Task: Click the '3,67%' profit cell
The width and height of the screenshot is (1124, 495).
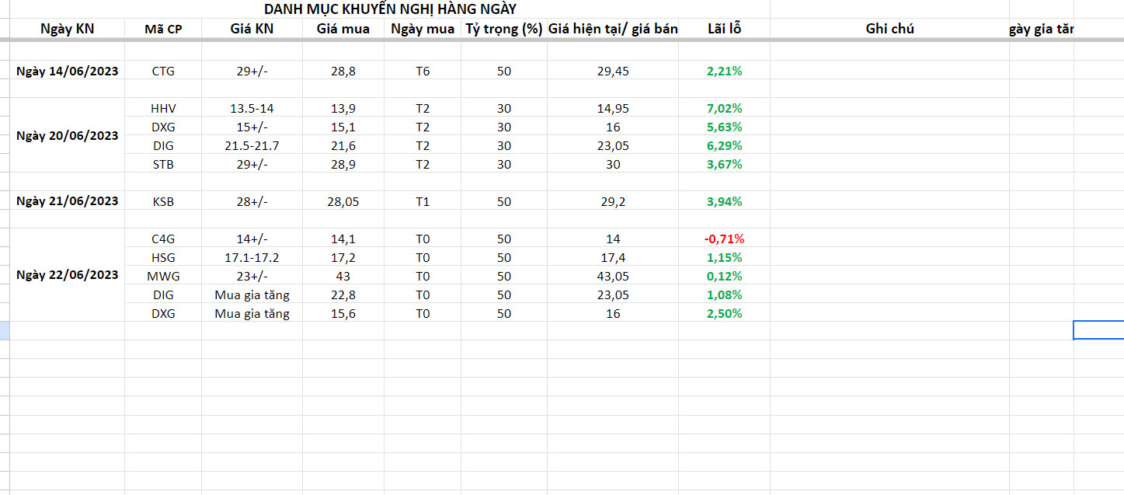Action: 725,164
